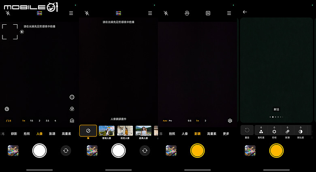Open the hamburger menu on the second screen

pos(150,13)
